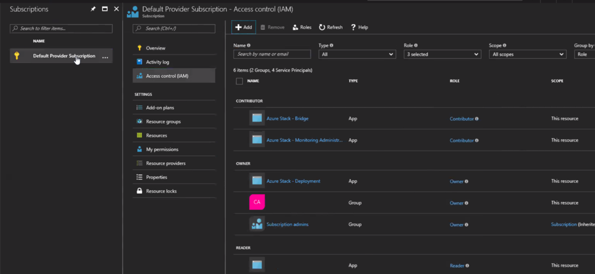This screenshot has width=595, height=274.
Task: Click the info icon next to Type
Action: pos(331,45)
